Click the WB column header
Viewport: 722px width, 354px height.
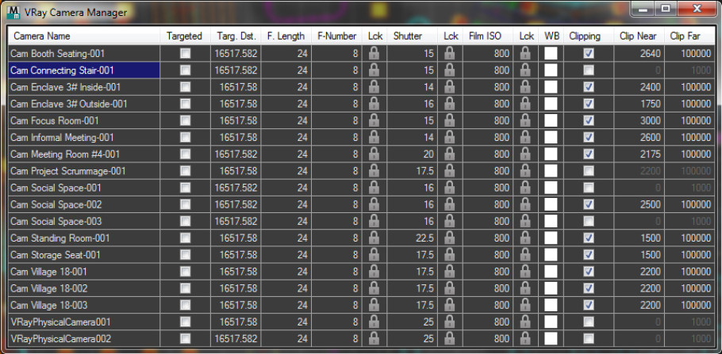tap(551, 36)
